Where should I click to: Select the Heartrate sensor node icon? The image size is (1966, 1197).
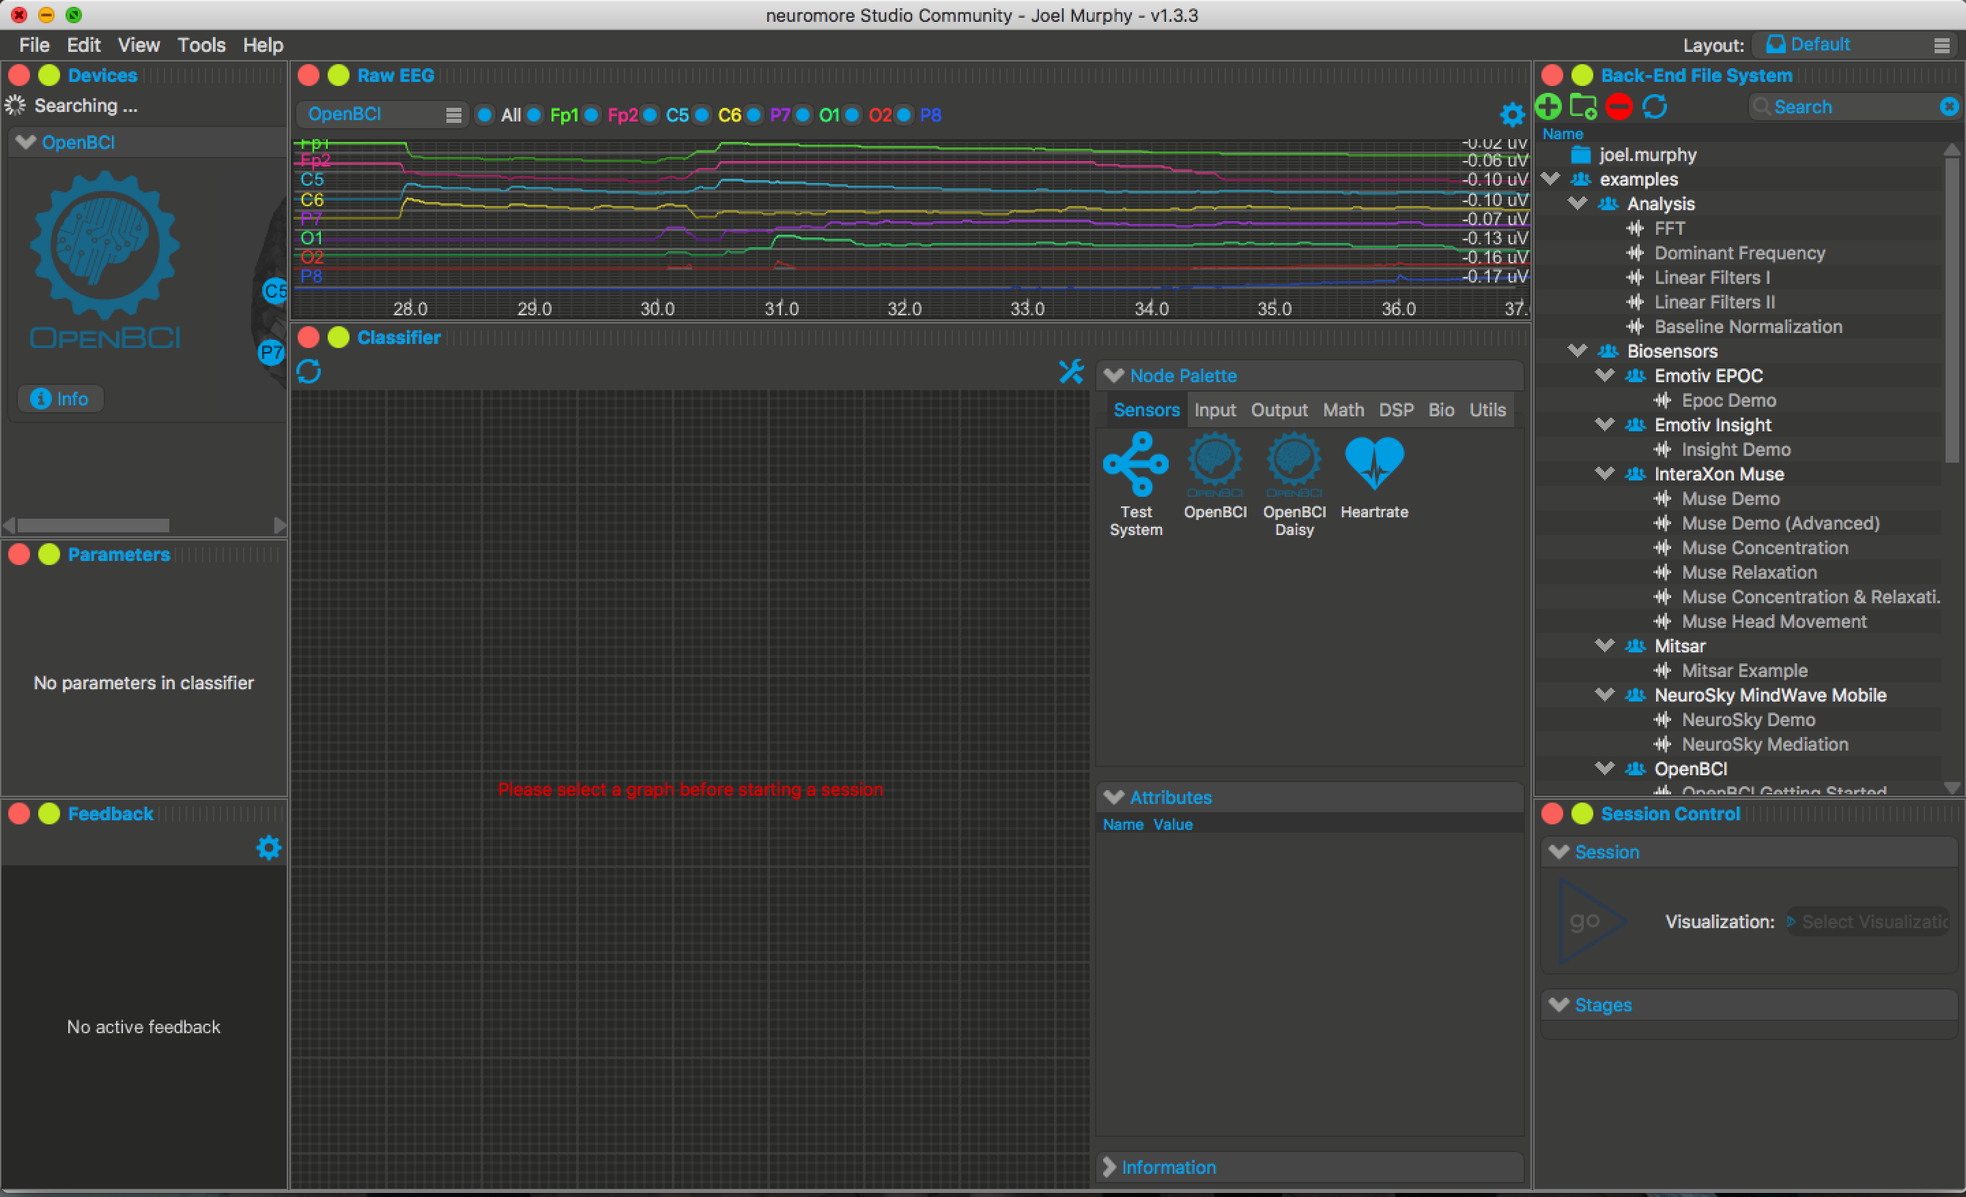[x=1373, y=464]
